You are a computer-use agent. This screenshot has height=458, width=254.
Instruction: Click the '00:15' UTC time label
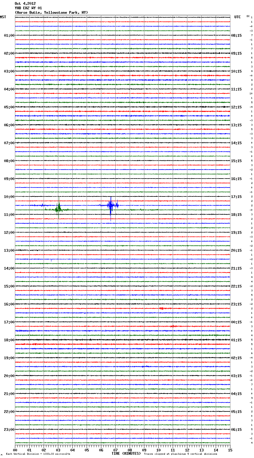236,322
